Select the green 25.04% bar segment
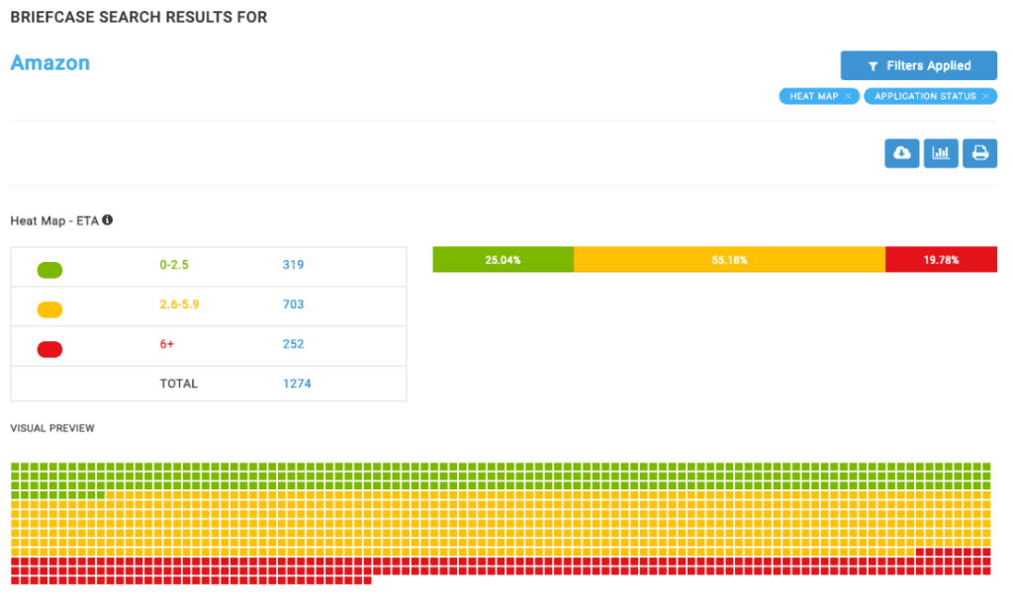Screen dimensions: 1013x605 click(504, 260)
